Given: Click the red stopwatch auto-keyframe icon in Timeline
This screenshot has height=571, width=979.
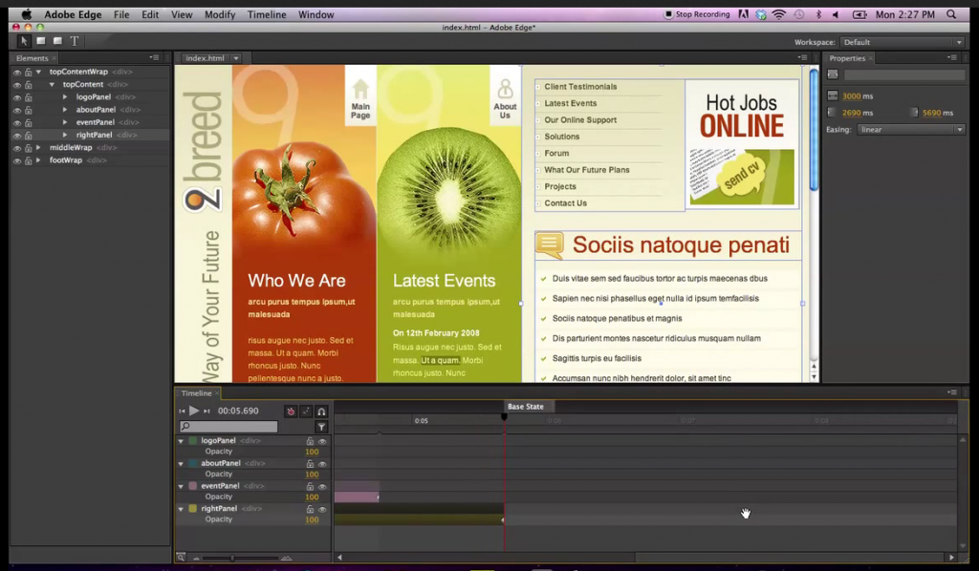Looking at the screenshot, I should (x=291, y=412).
